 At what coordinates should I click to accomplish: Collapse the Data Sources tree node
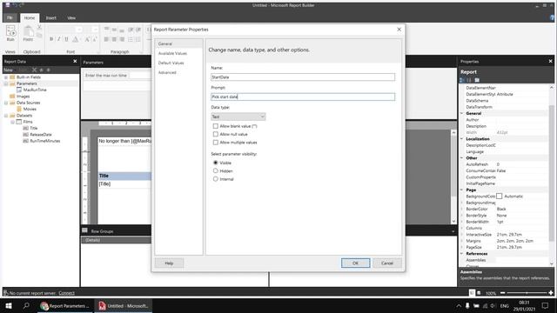(6, 103)
